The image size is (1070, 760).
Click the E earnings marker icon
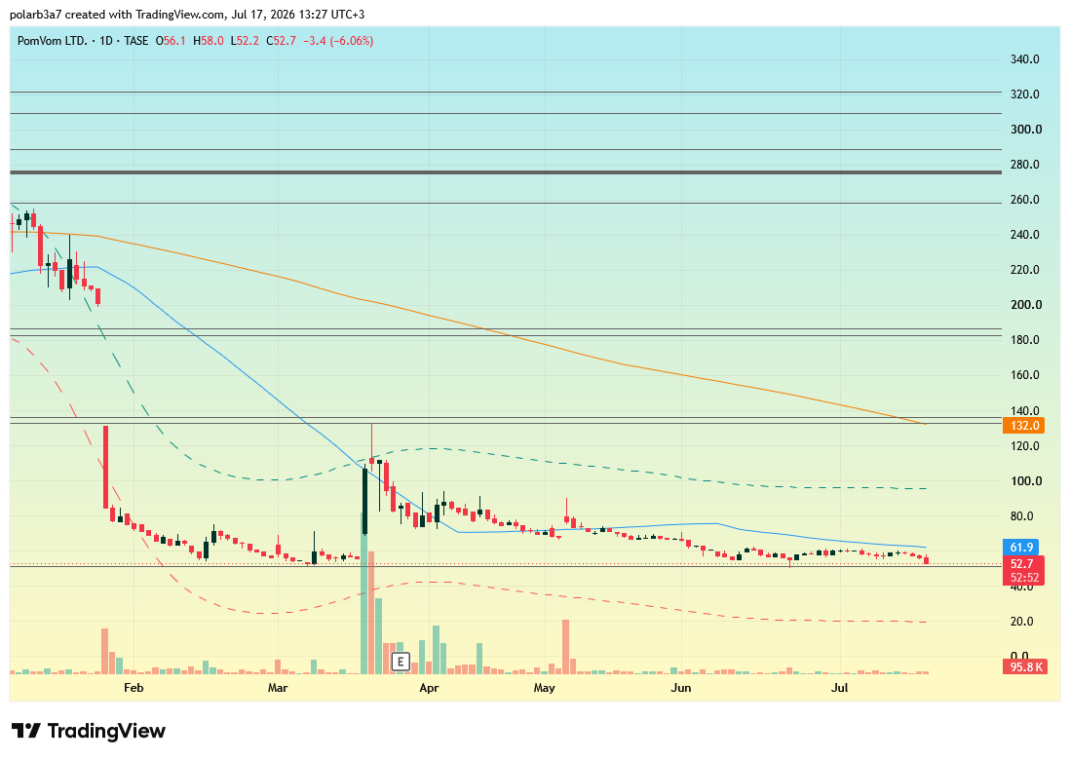tap(401, 661)
